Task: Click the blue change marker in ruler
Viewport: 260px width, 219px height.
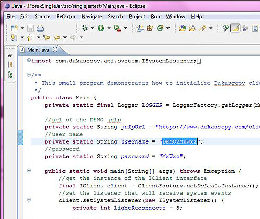Action: click(20, 138)
